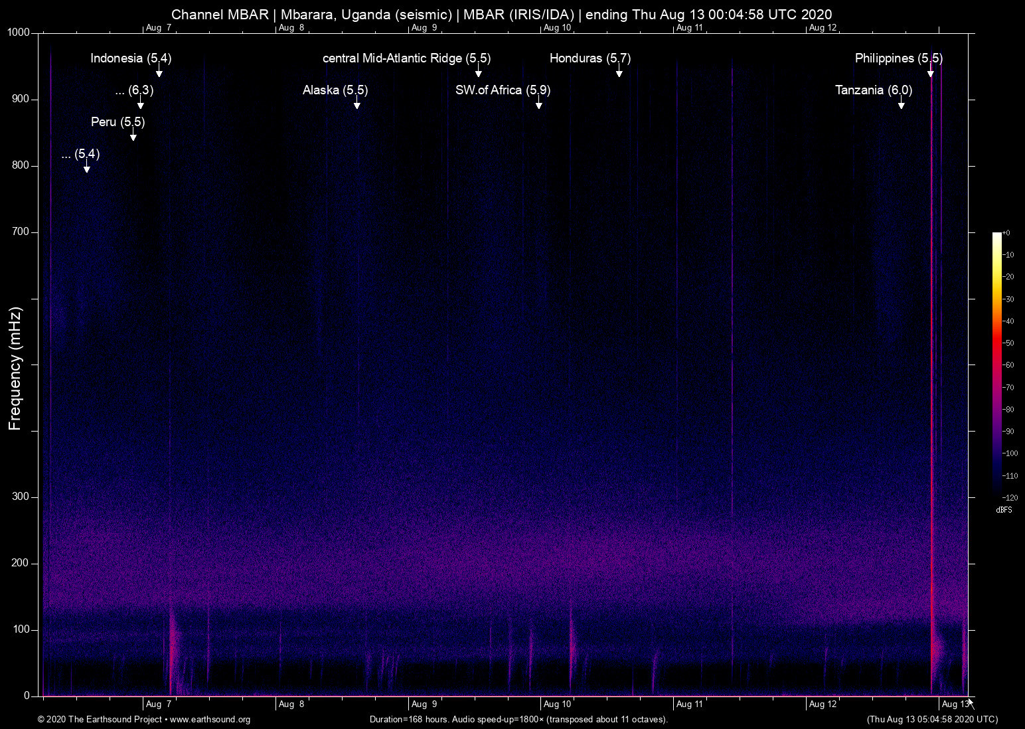
Task: Click the Channel MBAR chart title
Action: [501, 15]
